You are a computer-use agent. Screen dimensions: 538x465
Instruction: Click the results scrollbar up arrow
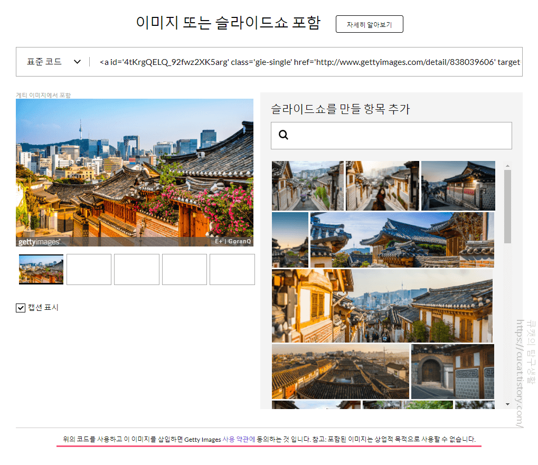[507, 166]
